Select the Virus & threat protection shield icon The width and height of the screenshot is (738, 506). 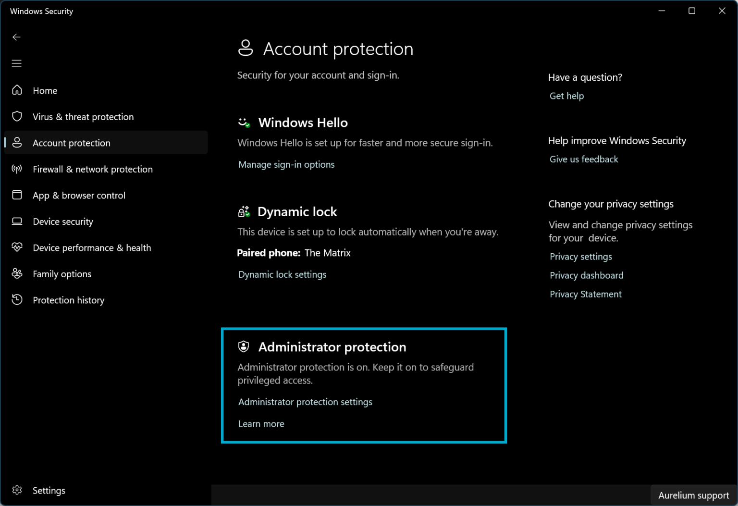click(17, 116)
